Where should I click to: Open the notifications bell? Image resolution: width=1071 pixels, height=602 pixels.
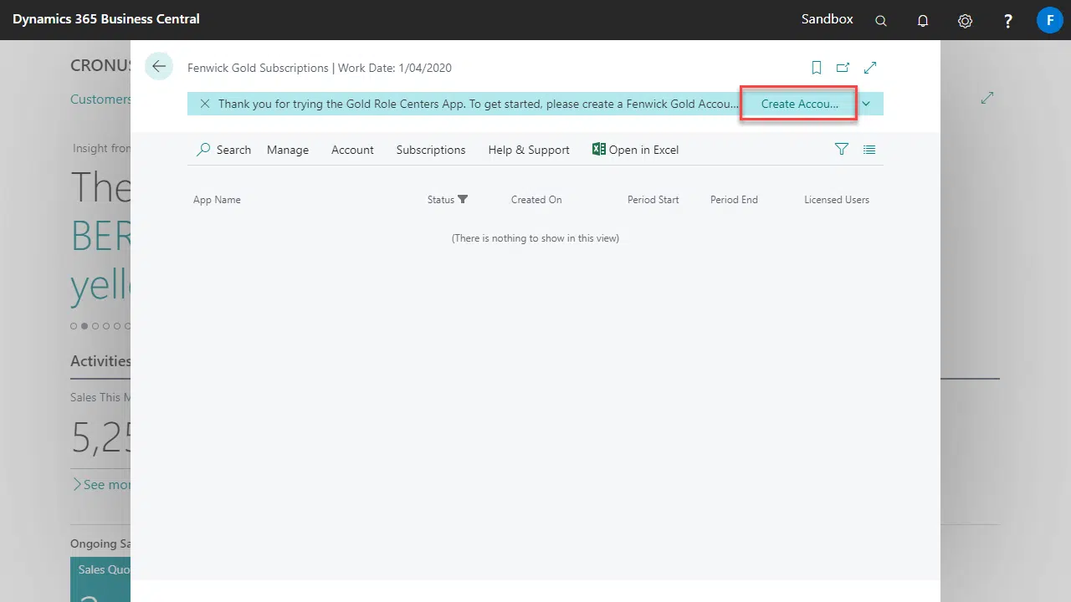[923, 21]
